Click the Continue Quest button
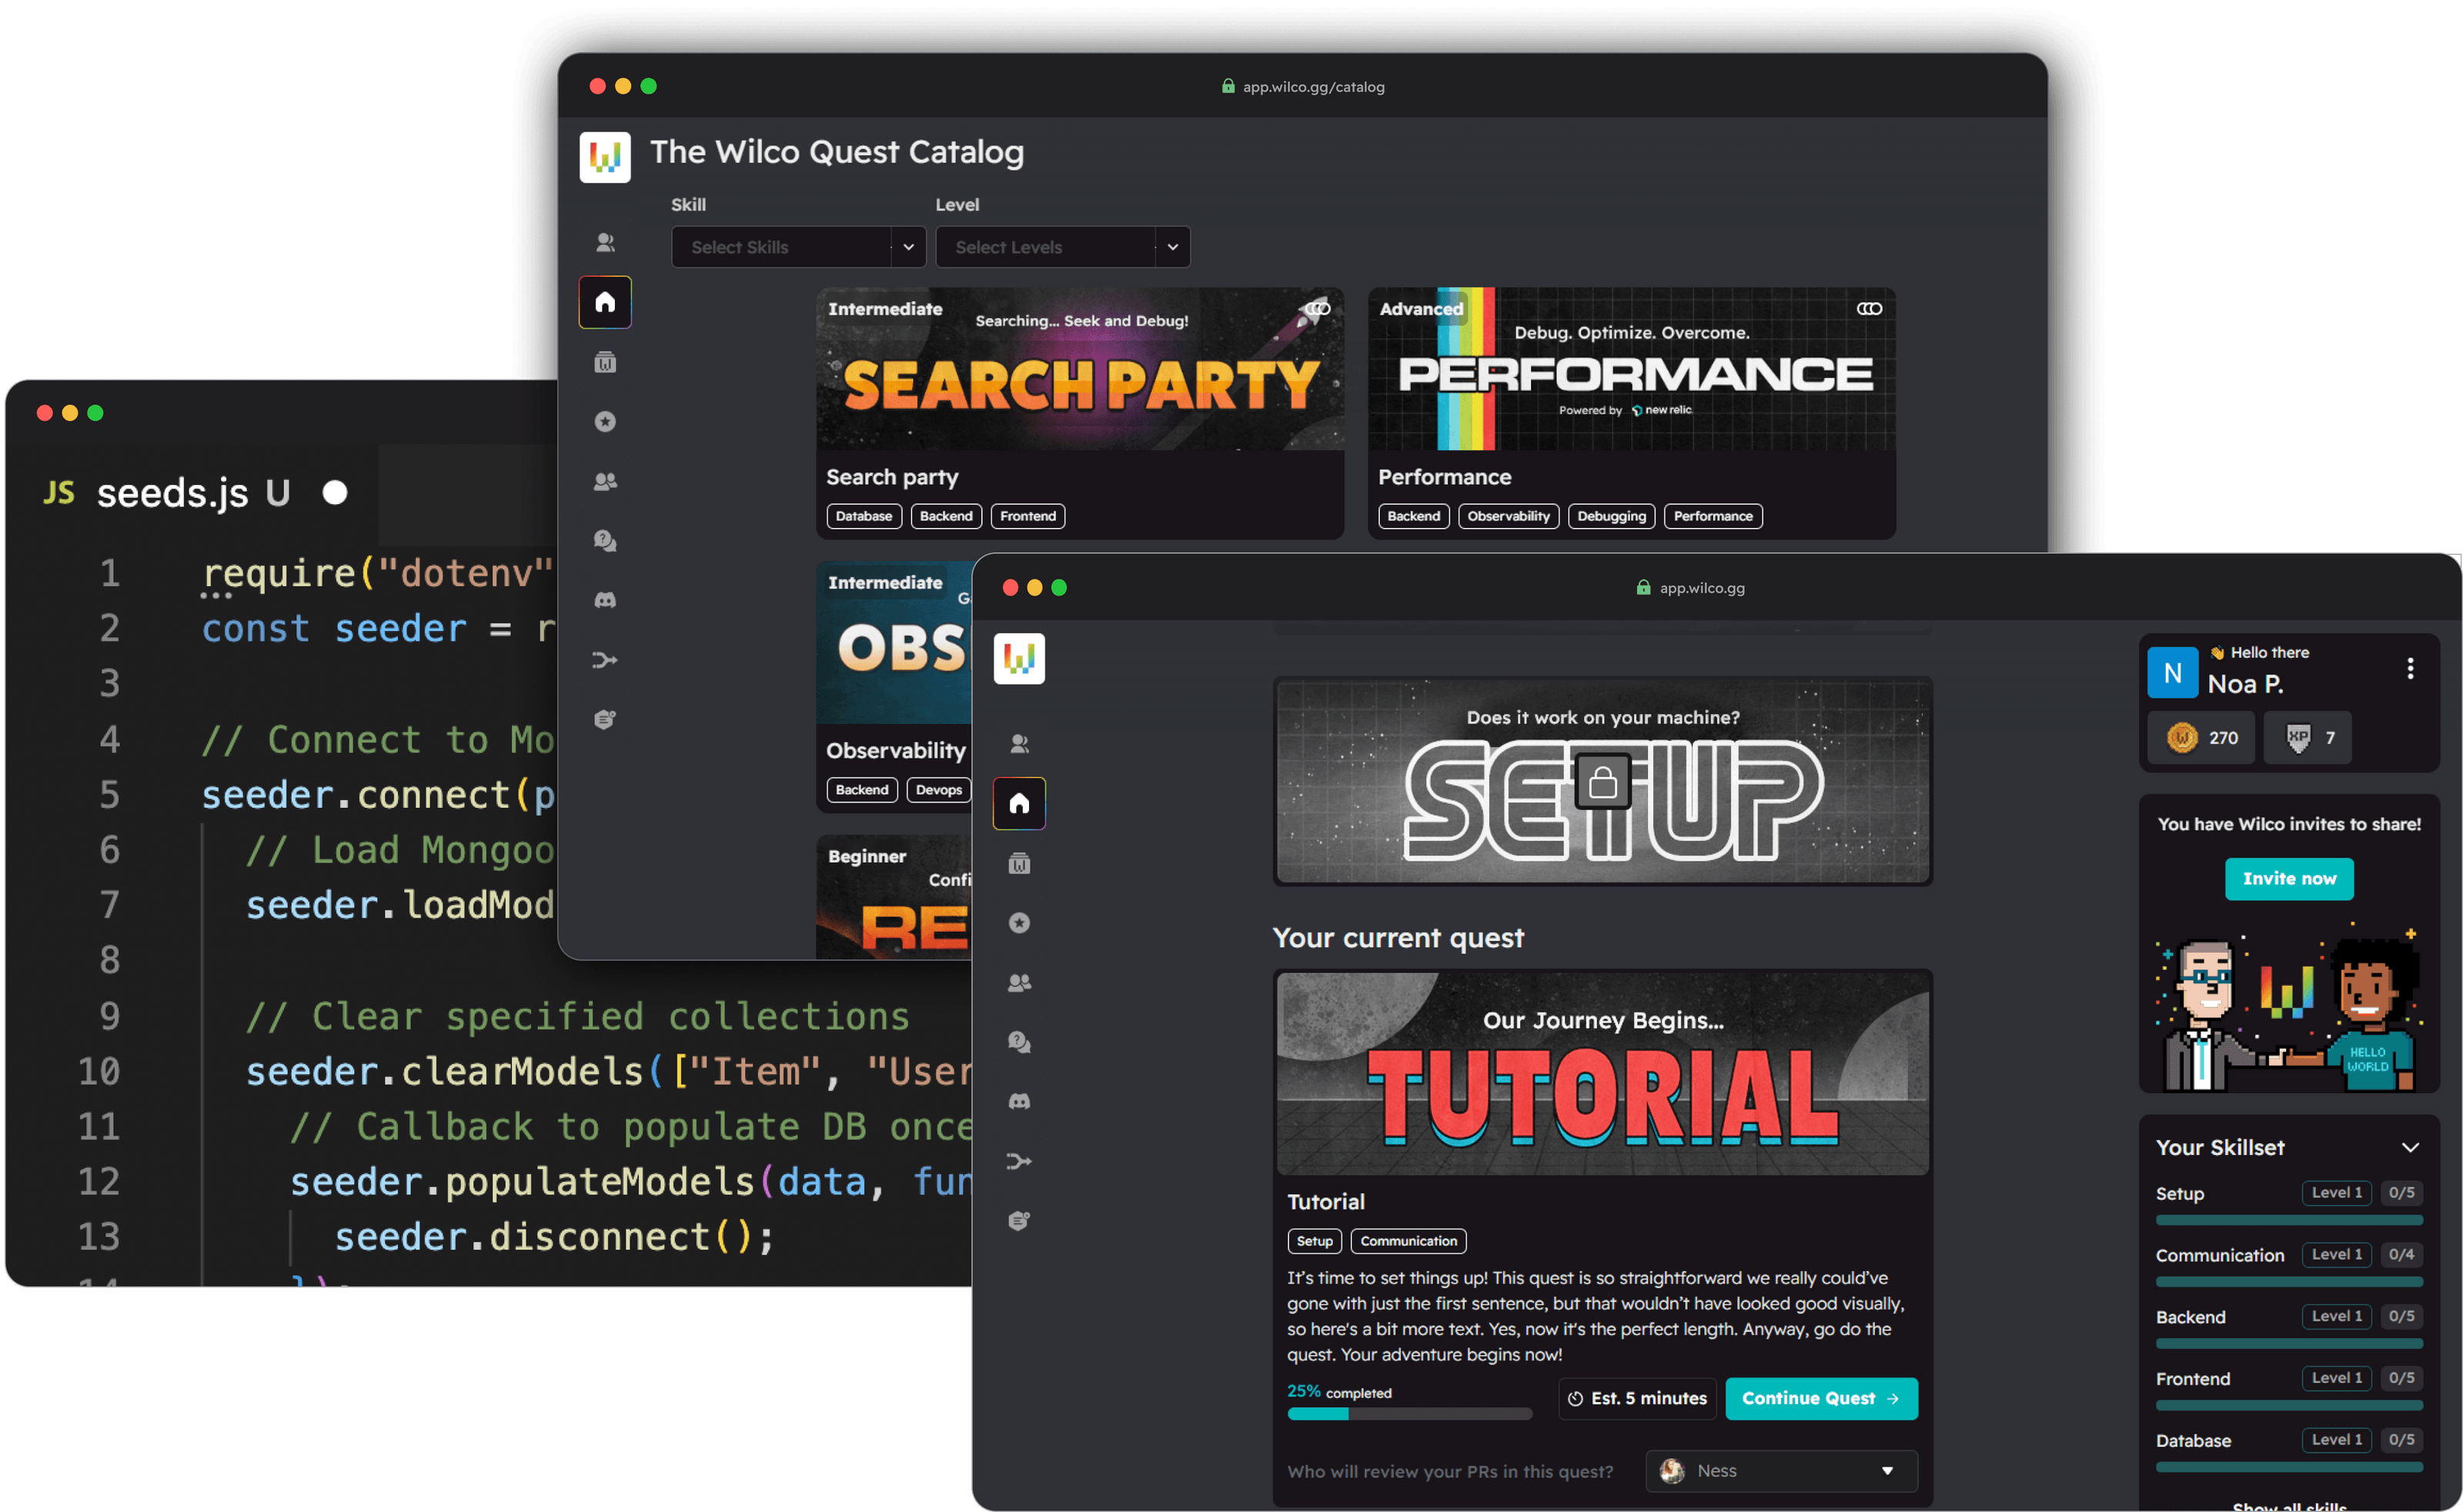The height and width of the screenshot is (1512, 2463). [x=1820, y=1398]
